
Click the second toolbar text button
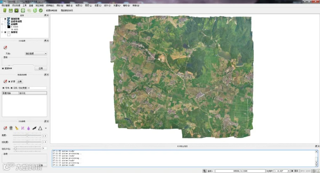pos(67,10)
